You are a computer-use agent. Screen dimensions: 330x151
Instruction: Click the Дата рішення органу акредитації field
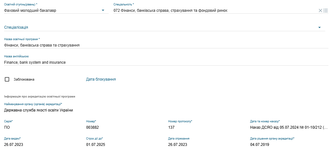tap(289, 145)
